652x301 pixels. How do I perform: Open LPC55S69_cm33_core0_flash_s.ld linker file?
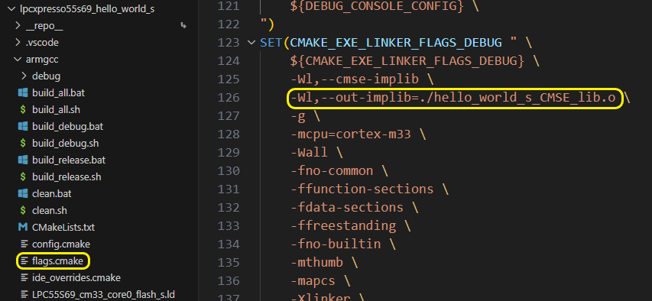[x=103, y=295]
